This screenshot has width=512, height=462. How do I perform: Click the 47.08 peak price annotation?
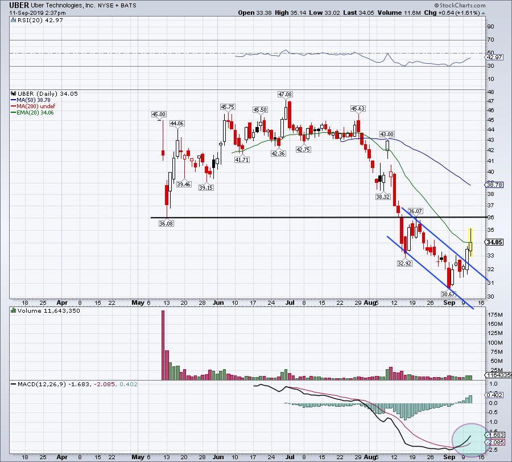(285, 94)
